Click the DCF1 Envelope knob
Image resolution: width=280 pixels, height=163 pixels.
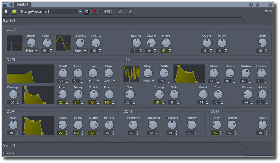pos(14,95)
